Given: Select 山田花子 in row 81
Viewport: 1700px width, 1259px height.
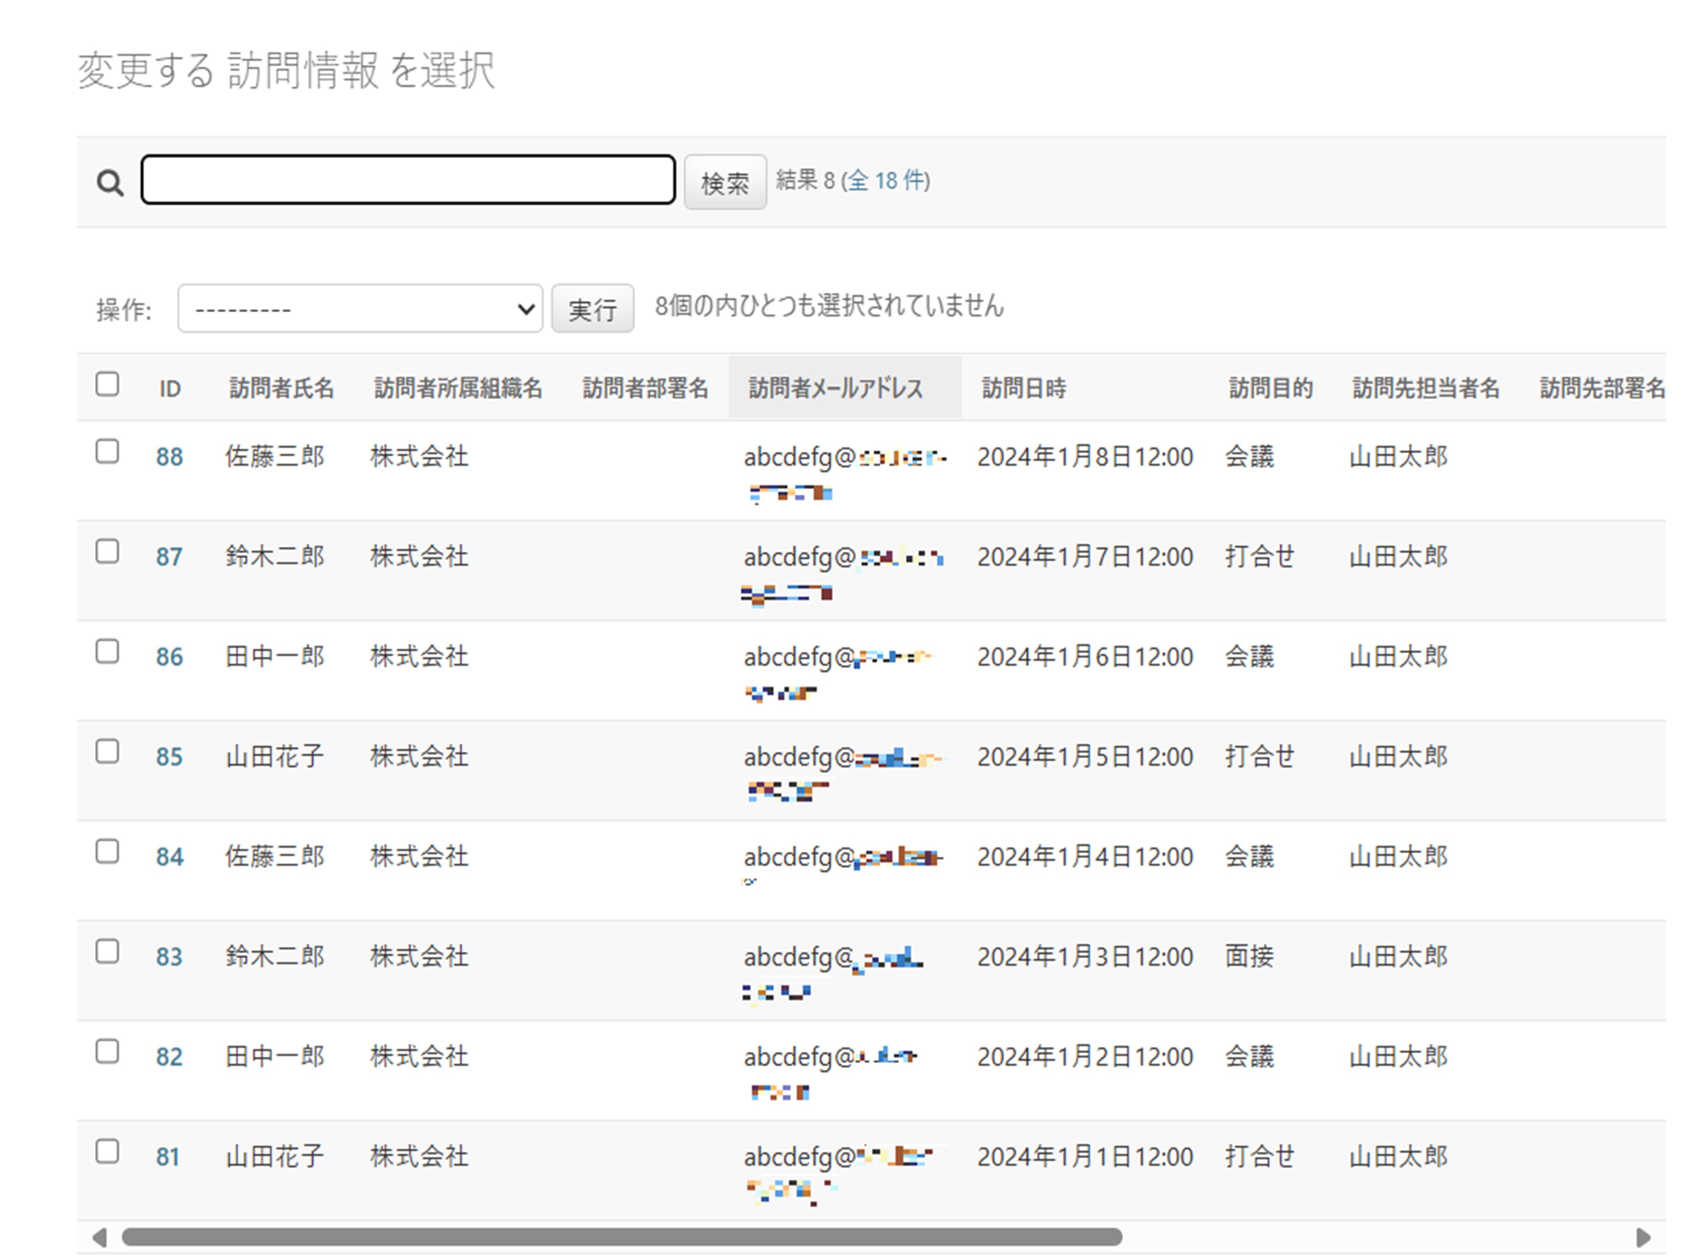Looking at the screenshot, I should pyautogui.click(x=275, y=1156).
